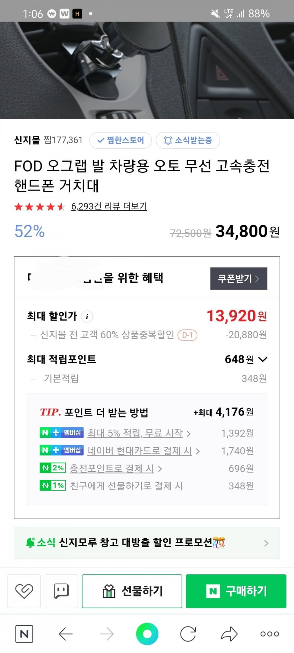
Task: Tap the product photo at top
Action: click(x=147, y=70)
